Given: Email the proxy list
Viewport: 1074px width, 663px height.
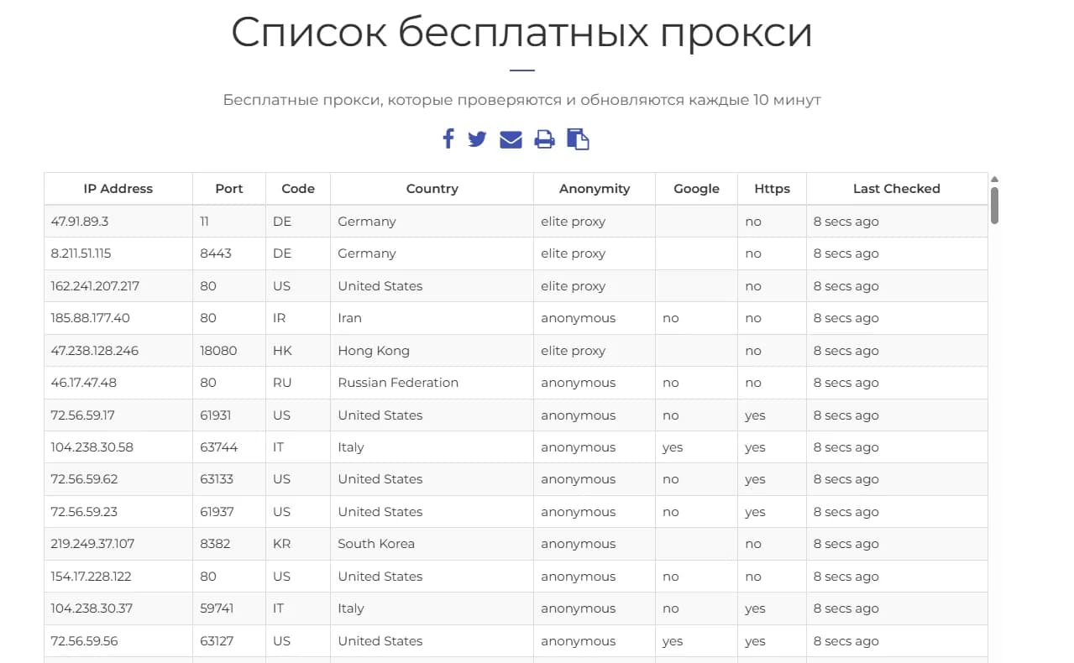Looking at the screenshot, I should pos(511,138).
